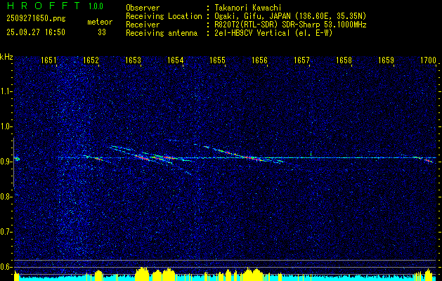
Task: Click the 1658 time marker
Action: point(344,60)
